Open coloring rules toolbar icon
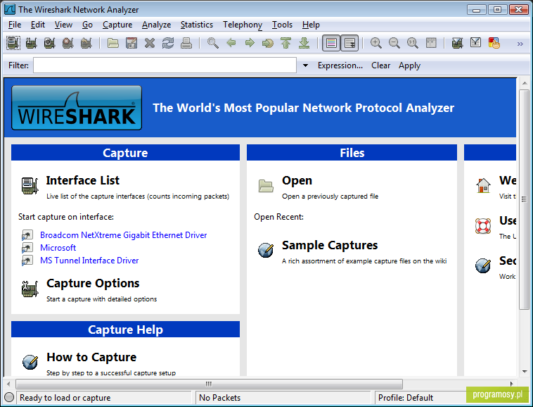This screenshot has width=533, height=407. (x=494, y=43)
